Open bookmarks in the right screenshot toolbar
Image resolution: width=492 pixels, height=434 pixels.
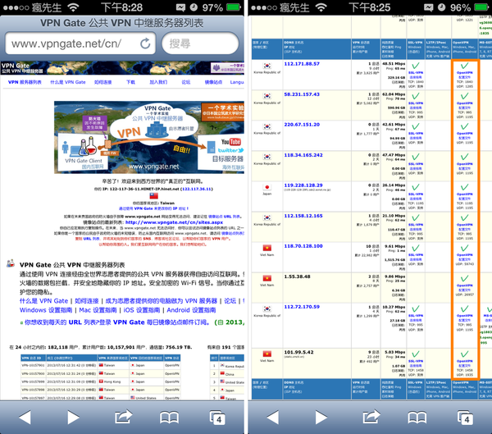tap(417, 418)
